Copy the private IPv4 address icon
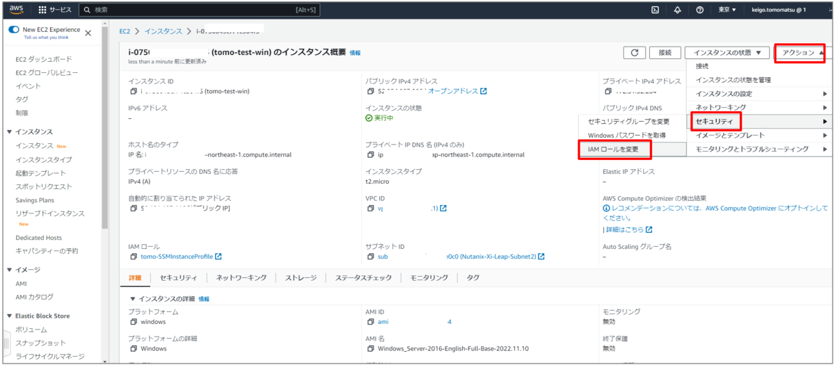Viewport: 835px width, 365px height. click(x=607, y=91)
